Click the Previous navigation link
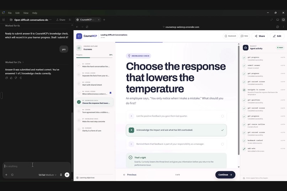Screen dimensions: 287x191 click(130, 175)
